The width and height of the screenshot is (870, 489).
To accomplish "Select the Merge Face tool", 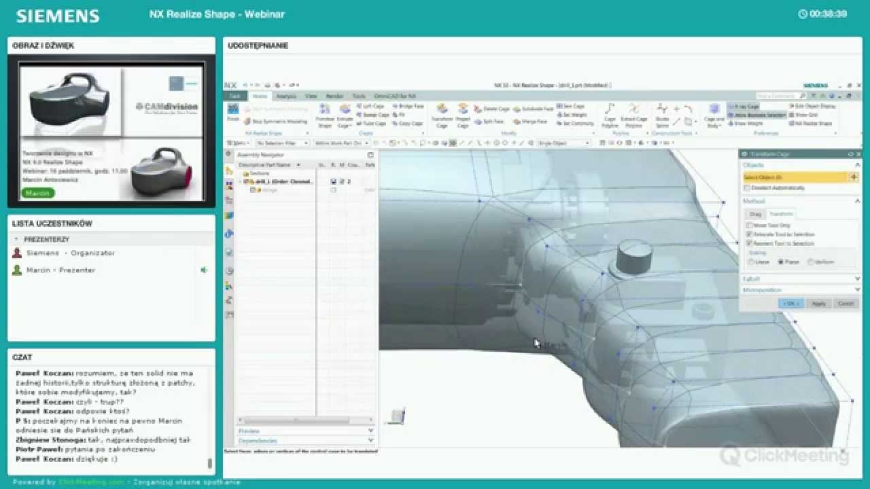I will (530, 122).
